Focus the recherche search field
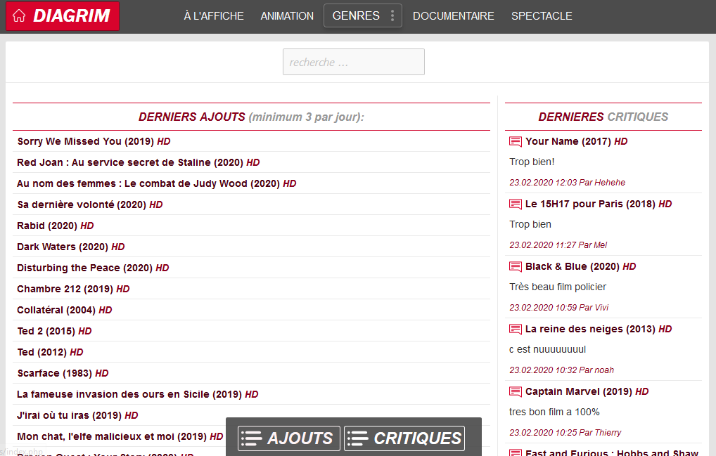 [354, 62]
